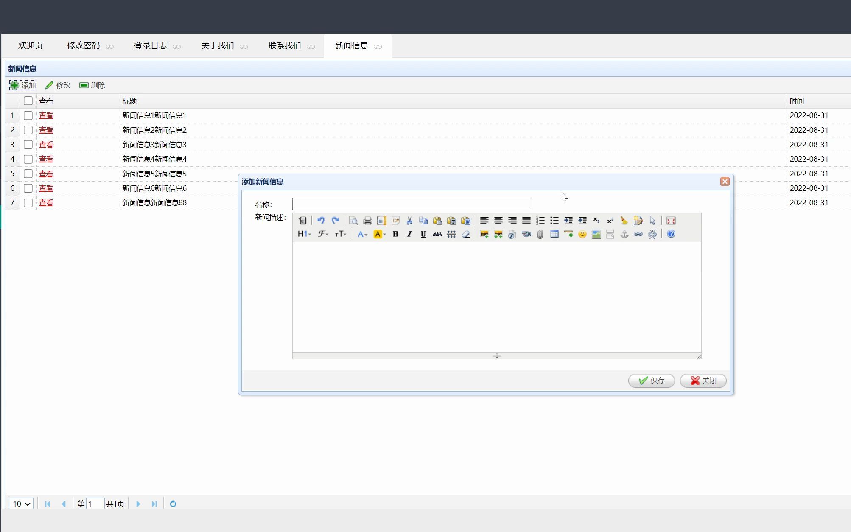This screenshot has width=851, height=532.
Task: Click into the 名称 input field
Action: point(411,204)
